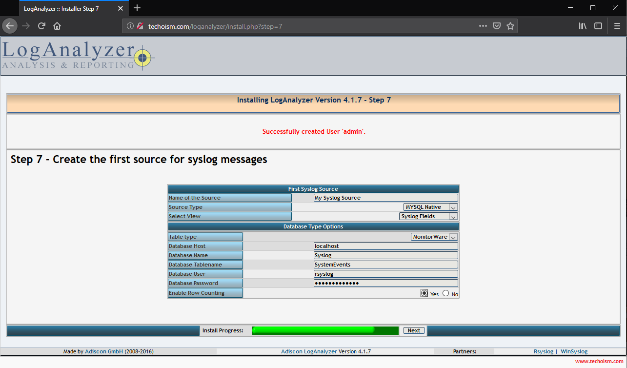Open the Firefox hamburger menu

[x=617, y=26]
